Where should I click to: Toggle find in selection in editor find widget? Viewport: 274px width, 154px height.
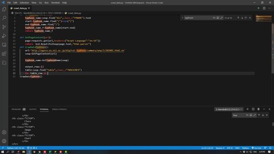[246, 18]
